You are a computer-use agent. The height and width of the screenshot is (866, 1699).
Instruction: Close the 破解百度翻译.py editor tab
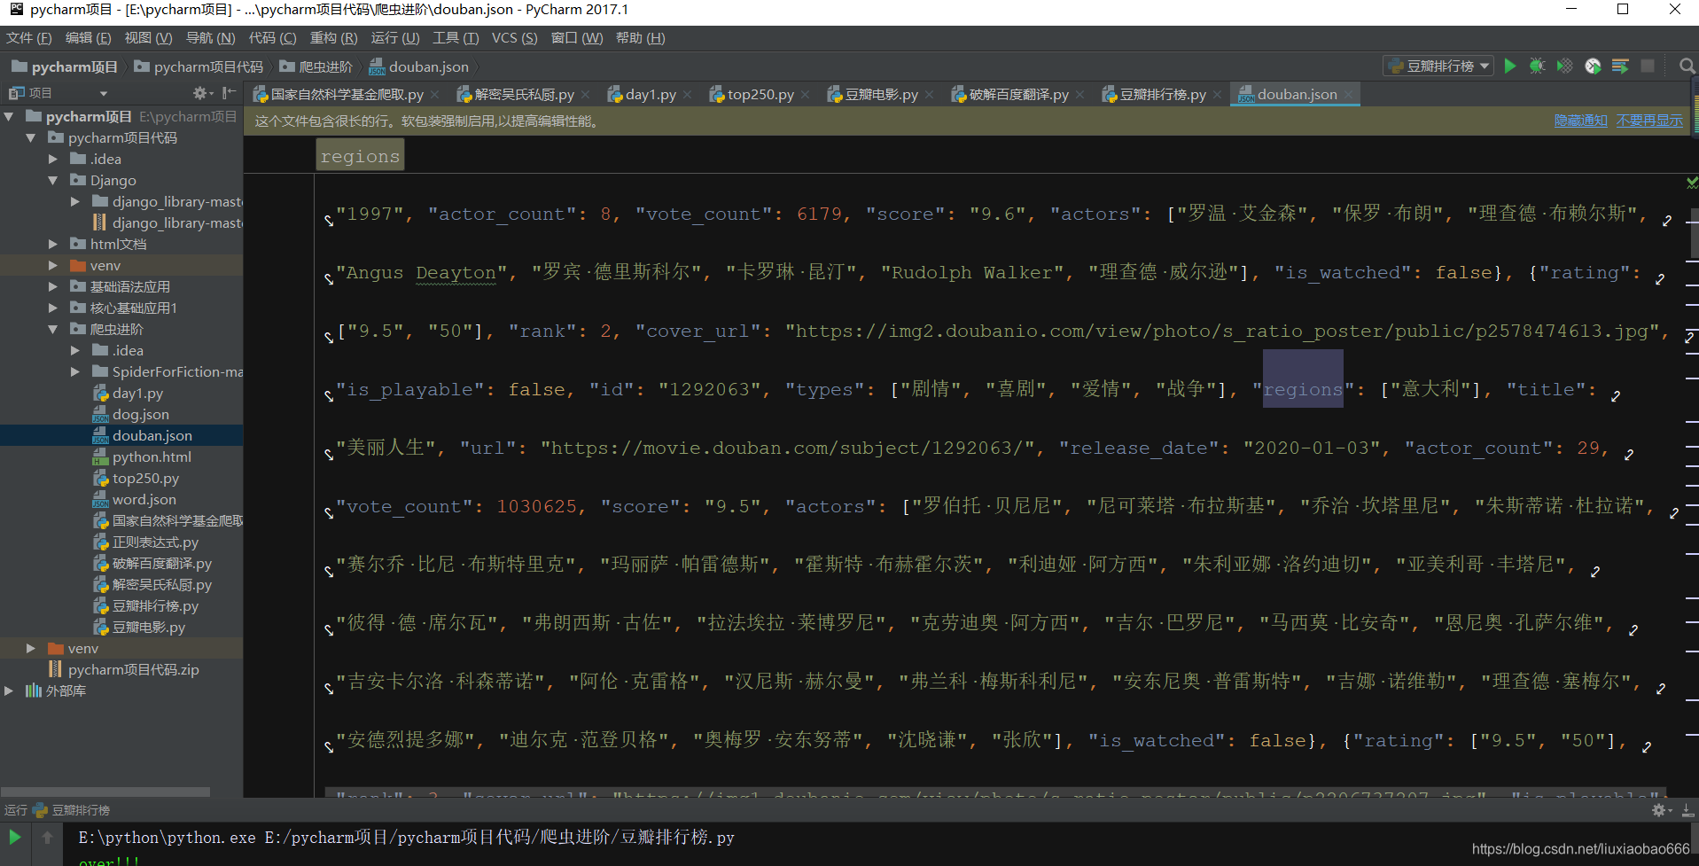[1080, 95]
